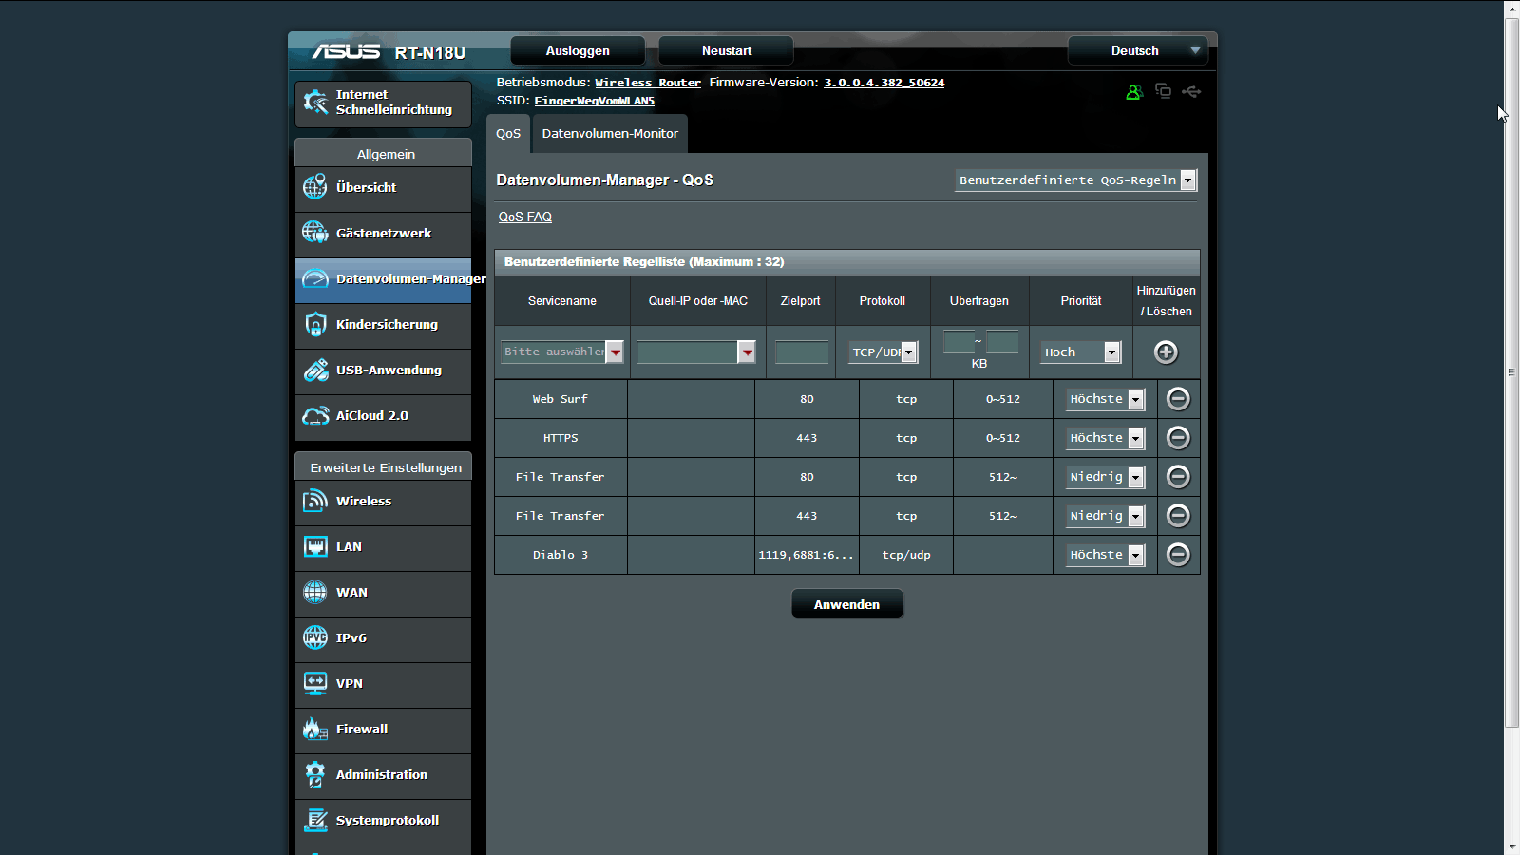
Task: Change priority of Diablo 3 rule
Action: point(1106,555)
